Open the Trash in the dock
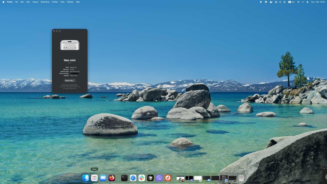 pyautogui.click(x=241, y=178)
